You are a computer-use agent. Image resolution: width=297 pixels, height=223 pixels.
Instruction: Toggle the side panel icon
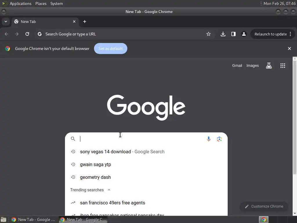point(233,34)
